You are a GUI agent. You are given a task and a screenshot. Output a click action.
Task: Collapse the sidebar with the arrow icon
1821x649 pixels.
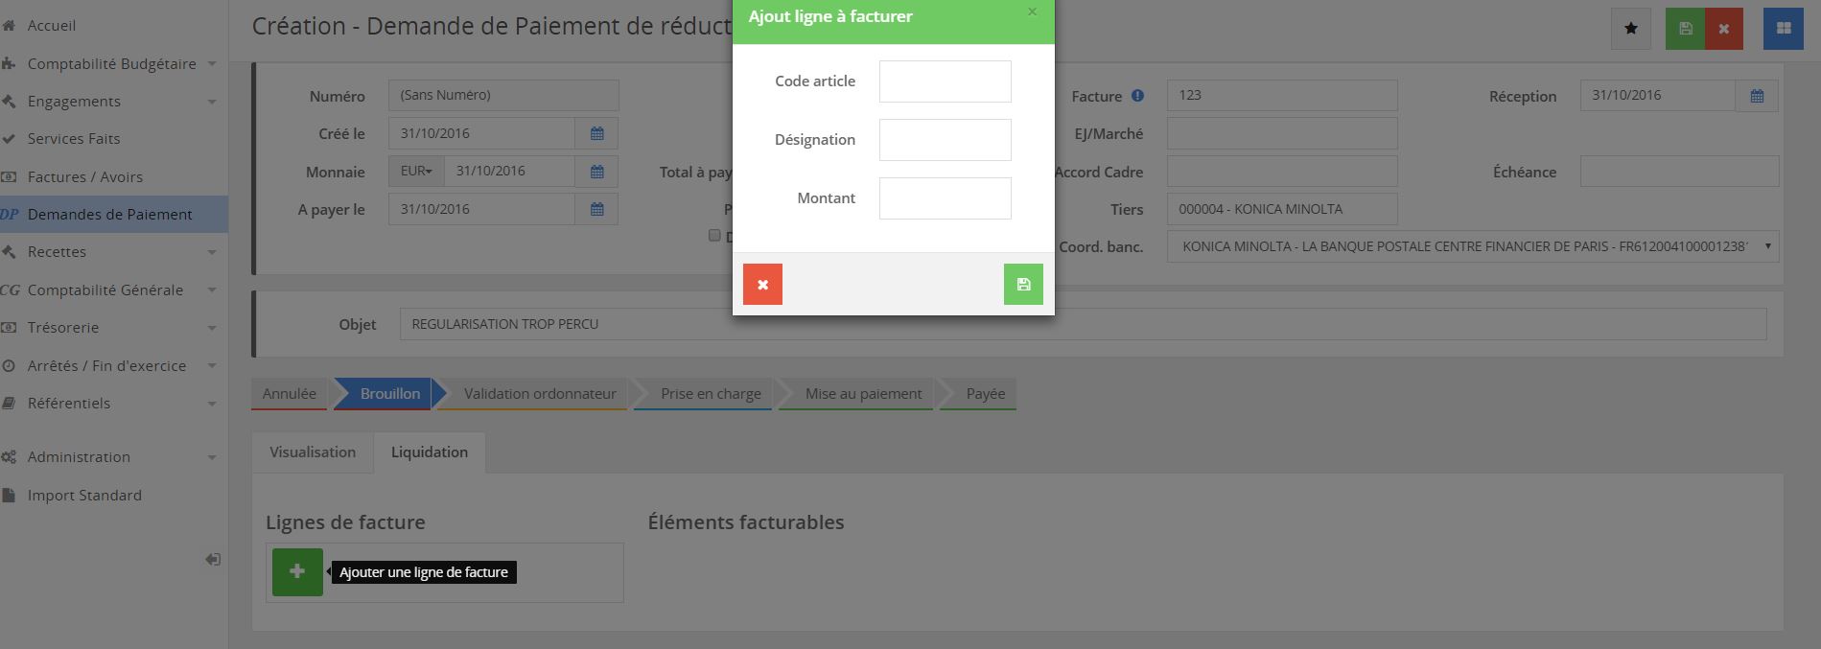[x=213, y=560]
